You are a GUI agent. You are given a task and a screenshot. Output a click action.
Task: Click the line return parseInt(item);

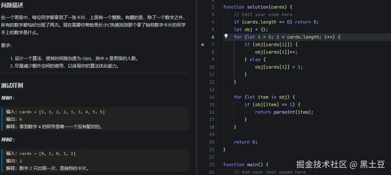tap(284, 112)
